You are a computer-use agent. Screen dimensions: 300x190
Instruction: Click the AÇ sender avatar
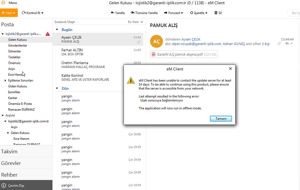(156, 41)
